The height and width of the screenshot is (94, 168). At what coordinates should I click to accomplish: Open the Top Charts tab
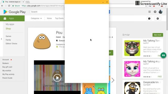pos(59,18)
